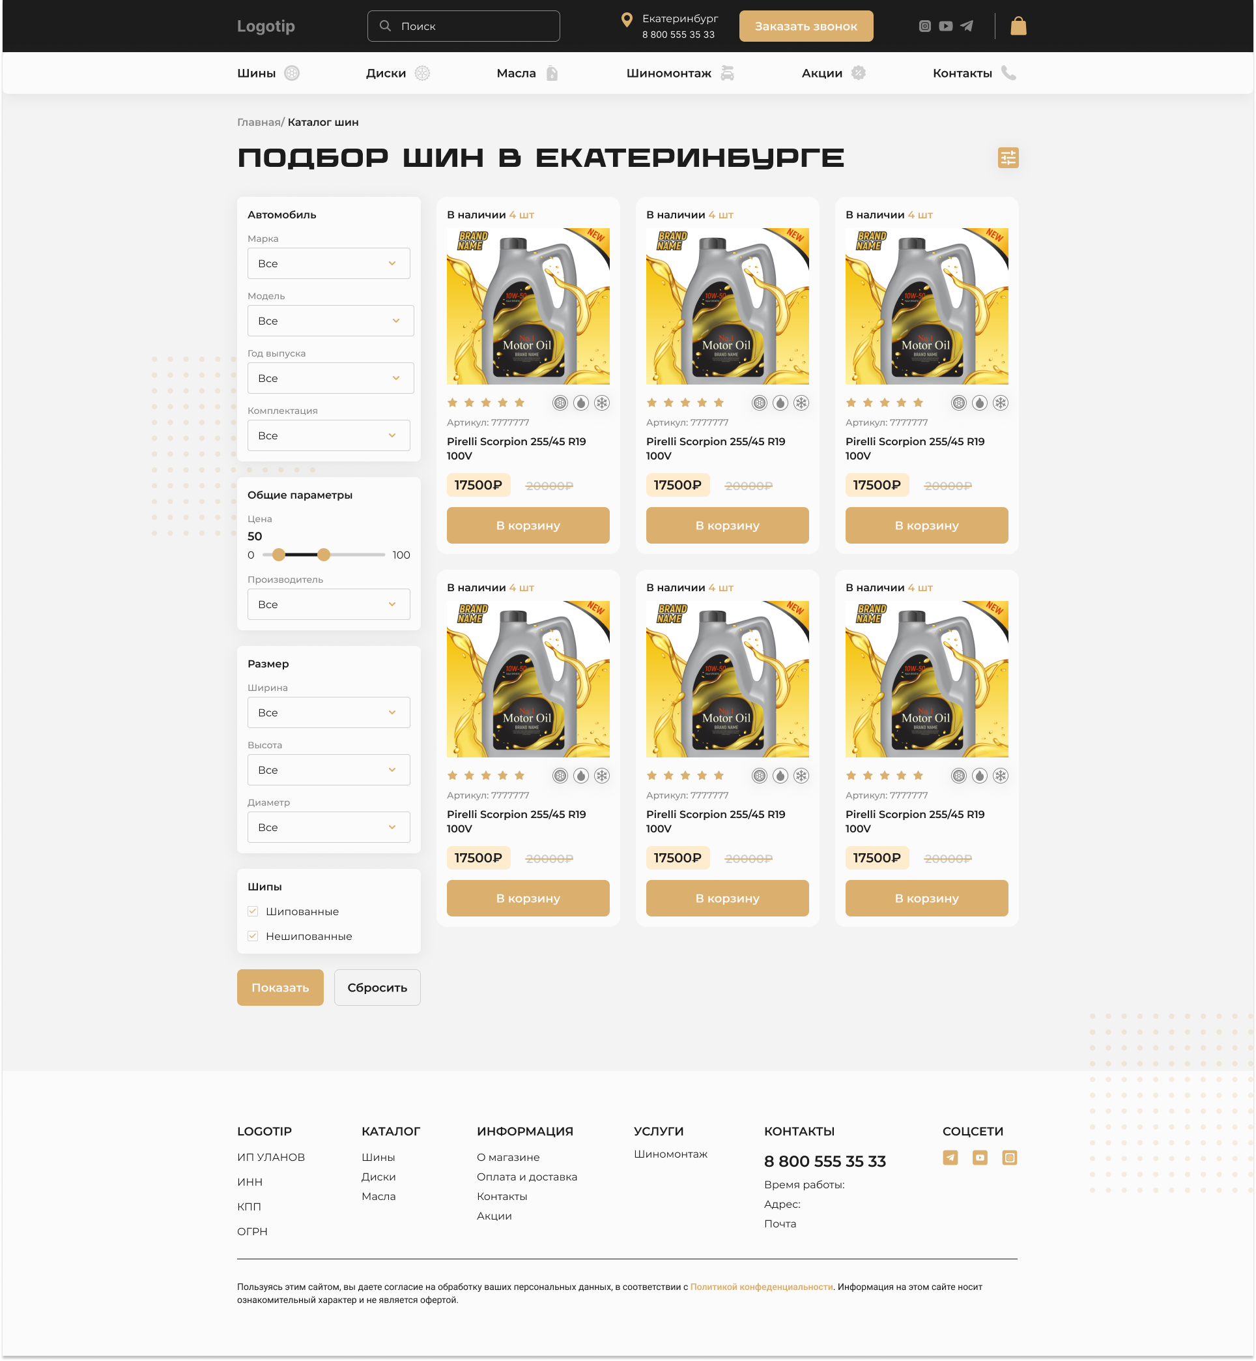This screenshot has height=1361, width=1256.
Task: Click the right handle of the Цена slider
Action: click(x=324, y=554)
